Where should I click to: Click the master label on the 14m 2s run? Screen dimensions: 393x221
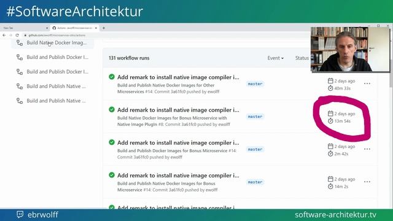pos(255,182)
